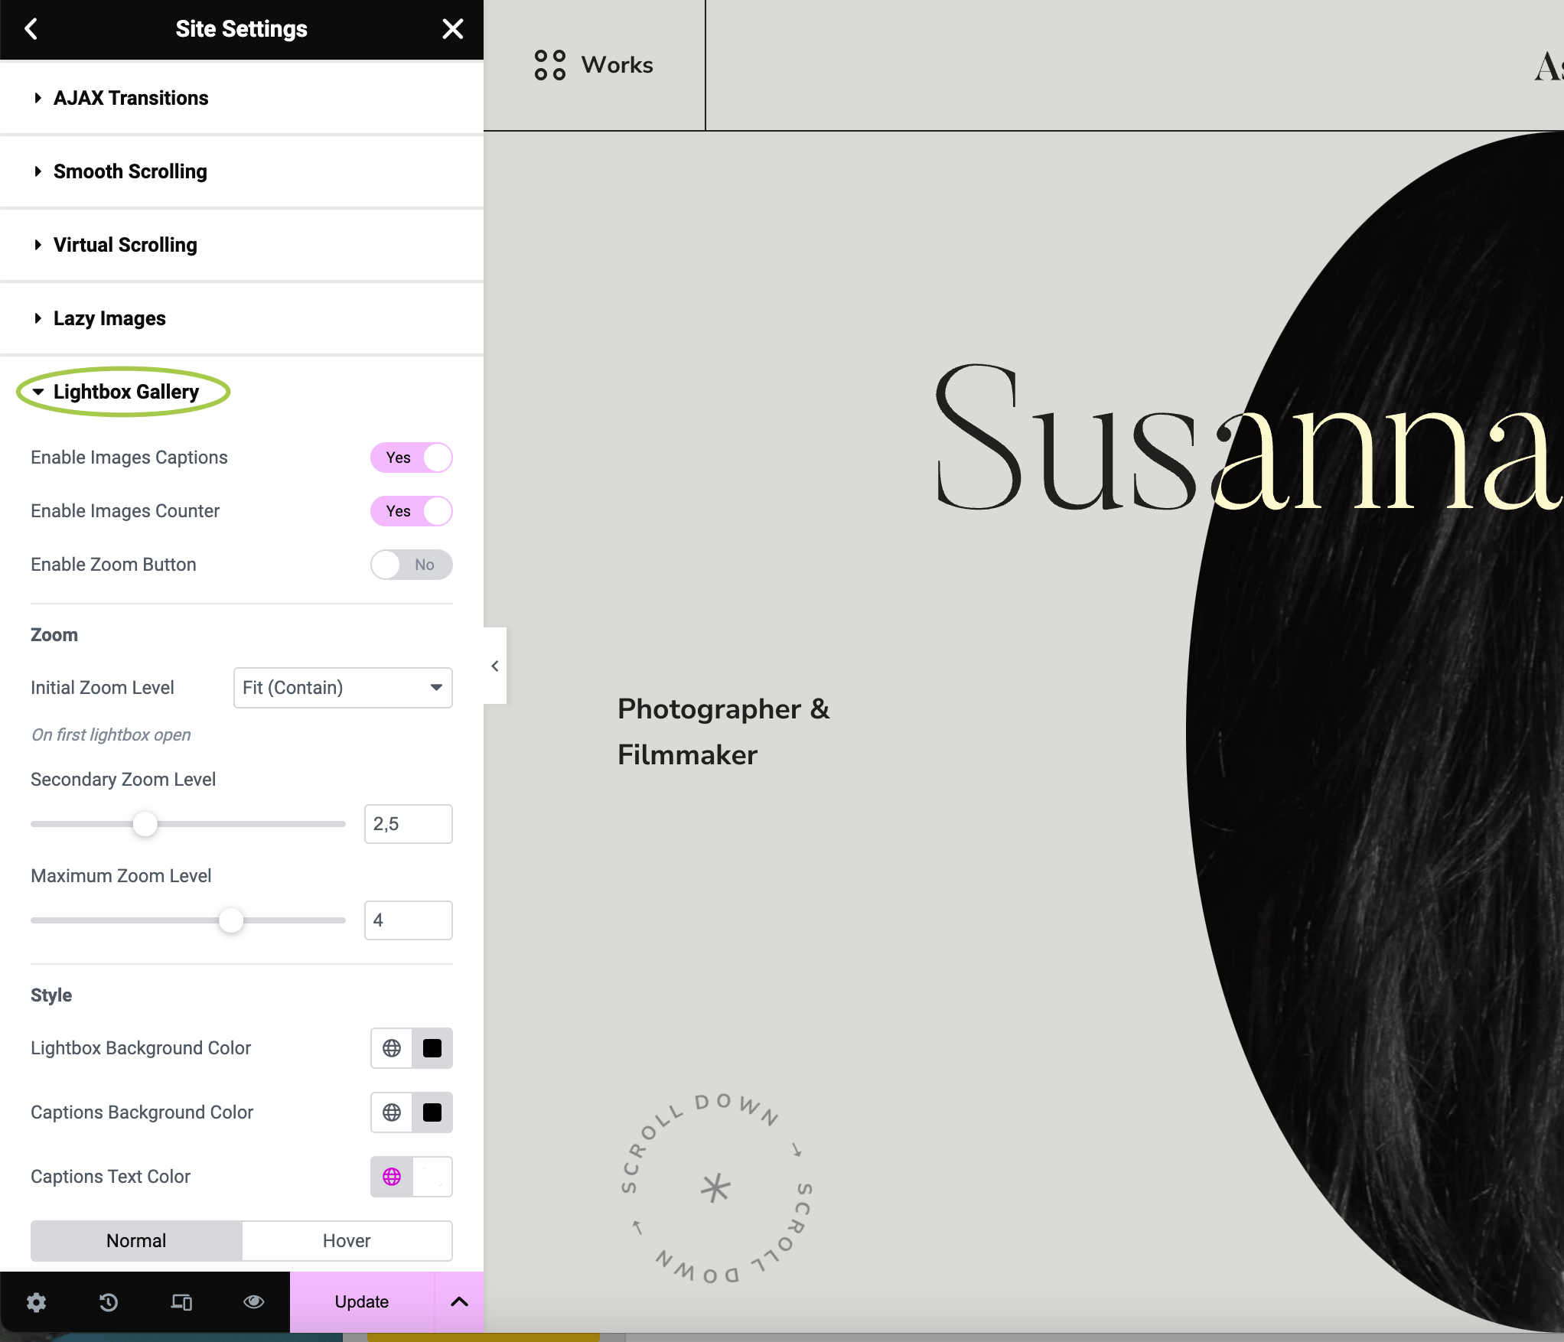Image resolution: width=1564 pixels, height=1342 pixels.
Task: Collapse the panel with the side arrow handle
Action: 495,666
